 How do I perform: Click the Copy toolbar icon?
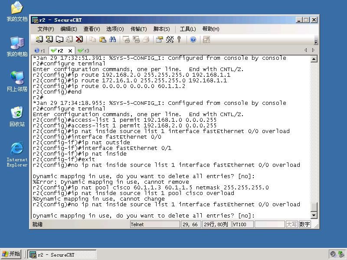pos(92,39)
